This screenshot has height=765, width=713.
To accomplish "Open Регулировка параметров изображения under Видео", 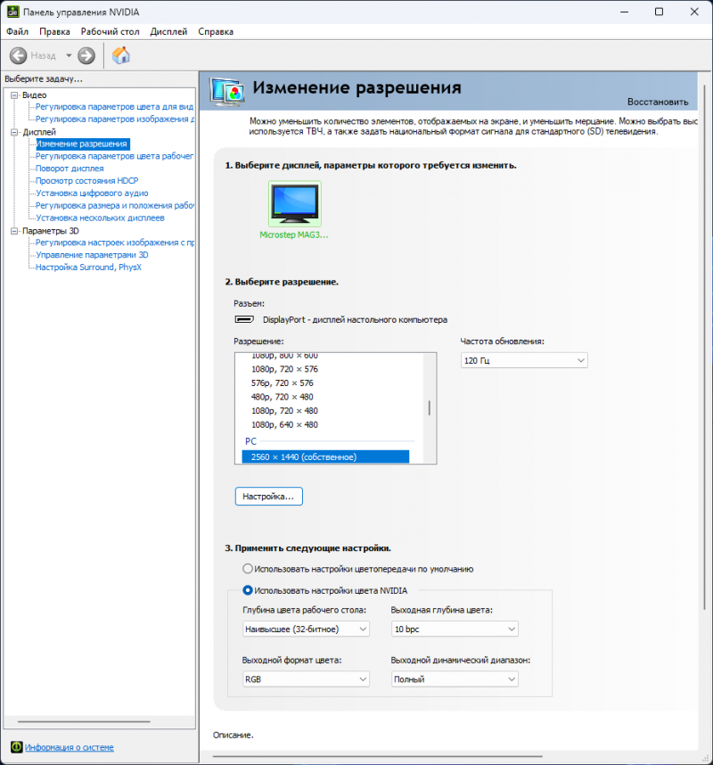I will click(115, 119).
